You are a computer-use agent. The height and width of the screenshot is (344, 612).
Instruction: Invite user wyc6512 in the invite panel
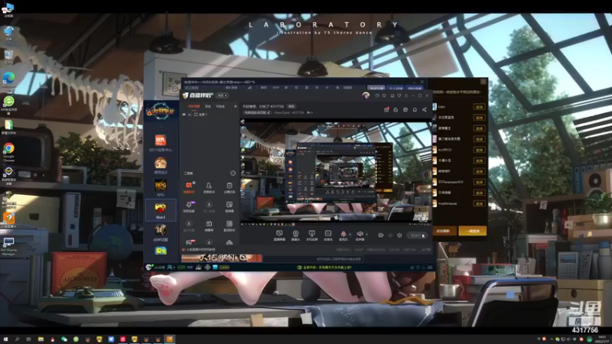(479, 150)
